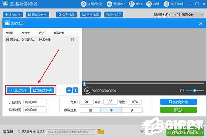The width and height of the screenshot is (207, 138).
Task: Open the 帮助 menu item
Action: coord(135,4)
